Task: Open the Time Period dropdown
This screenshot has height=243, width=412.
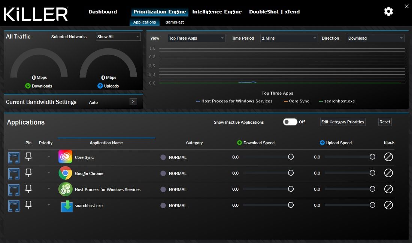Action: pyautogui.click(x=289, y=38)
